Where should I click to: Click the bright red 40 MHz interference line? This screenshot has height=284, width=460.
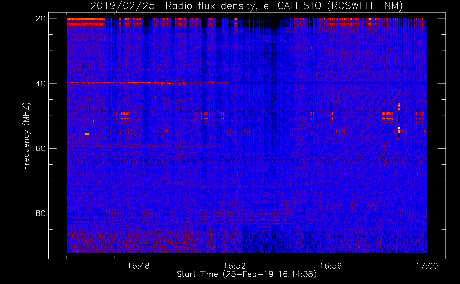pyautogui.click(x=148, y=83)
